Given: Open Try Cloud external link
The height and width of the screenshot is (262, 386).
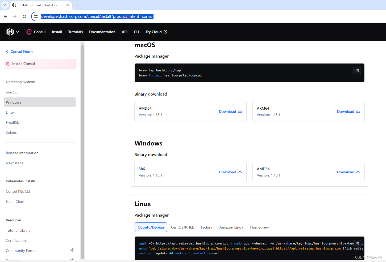Looking at the screenshot, I should tap(156, 32).
